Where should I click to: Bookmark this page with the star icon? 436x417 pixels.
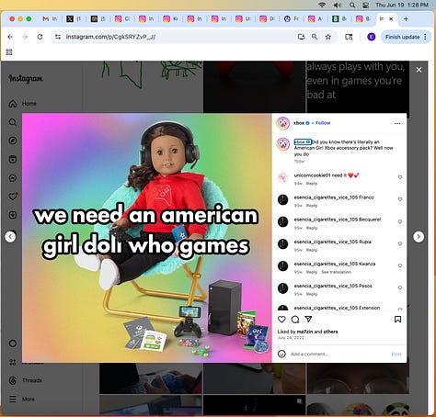click(x=328, y=37)
